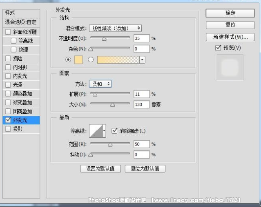
Task: Select the solid color radio button
Action: 68,59
